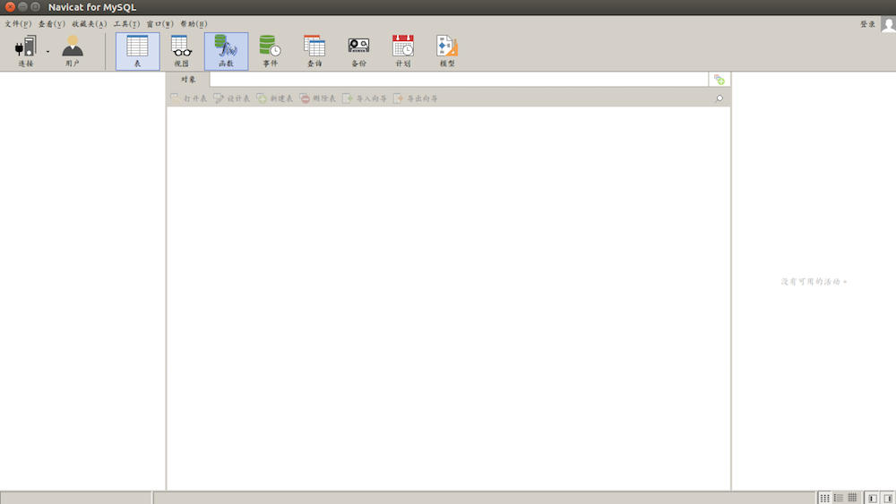Open the 模型 (Model) toolbar icon

447,50
